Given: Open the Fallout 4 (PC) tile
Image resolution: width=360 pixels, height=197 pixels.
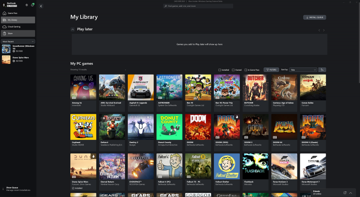Looking at the screenshot, I should pos(170,172).
